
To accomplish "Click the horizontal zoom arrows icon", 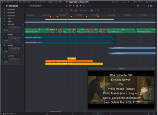I will pos(109,11).
